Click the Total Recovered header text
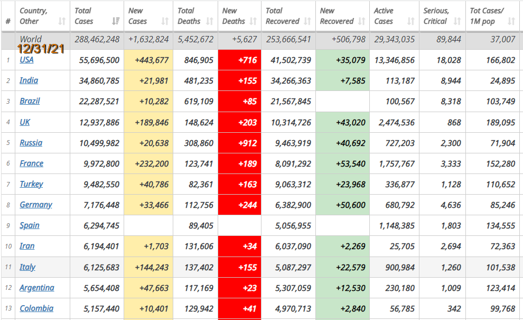 coord(283,16)
